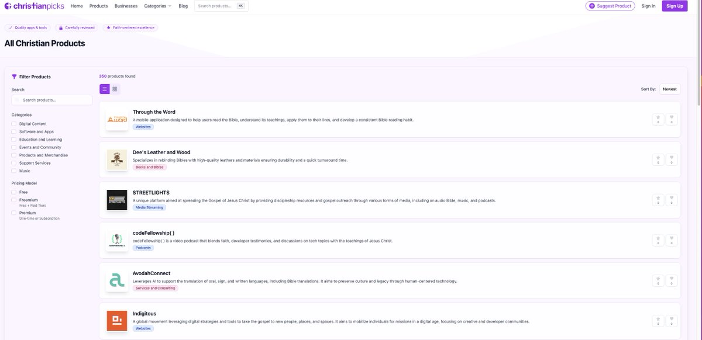Open the Categories dropdown in navbar
Image resolution: width=702 pixels, height=340 pixels.
pos(157,6)
